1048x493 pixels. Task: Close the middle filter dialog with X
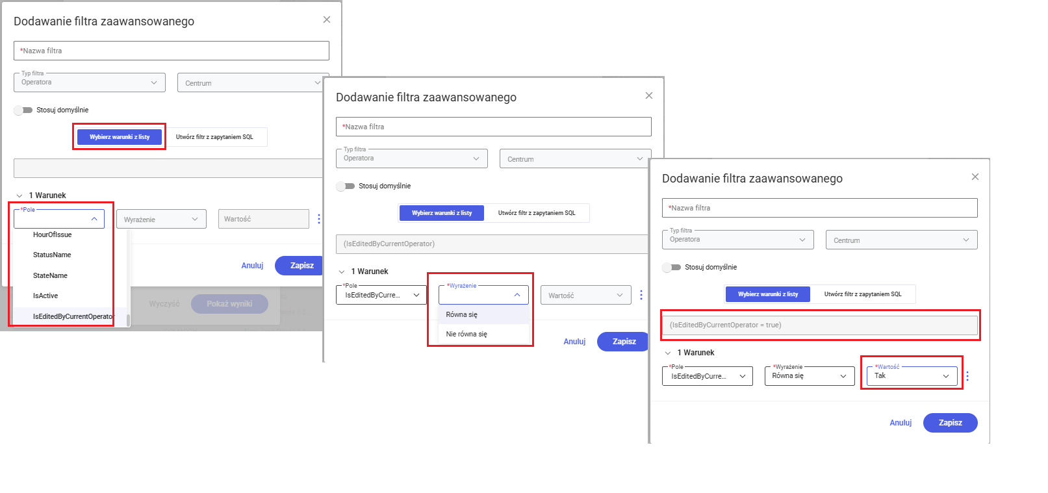click(648, 95)
